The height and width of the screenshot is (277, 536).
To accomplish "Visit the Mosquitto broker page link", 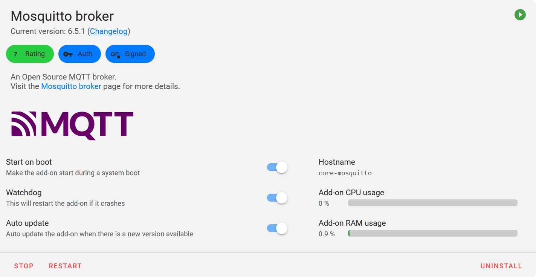I will coord(71,86).
